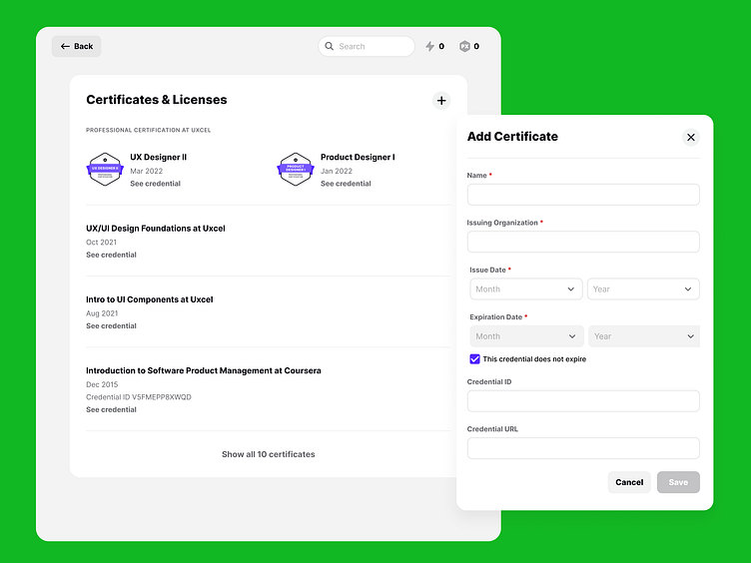Open the Product Designer I badge
Screen dimensions: 751x563
pyautogui.click(x=296, y=169)
